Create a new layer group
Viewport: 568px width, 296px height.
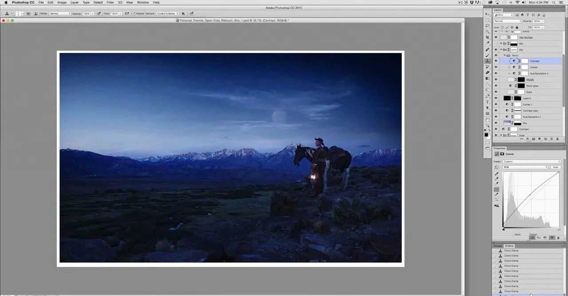546,139
